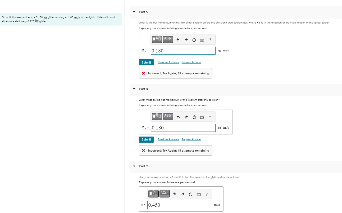Click the m/s unit label in Part C
The height and width of the screenshot is (213, 342).
217,205
